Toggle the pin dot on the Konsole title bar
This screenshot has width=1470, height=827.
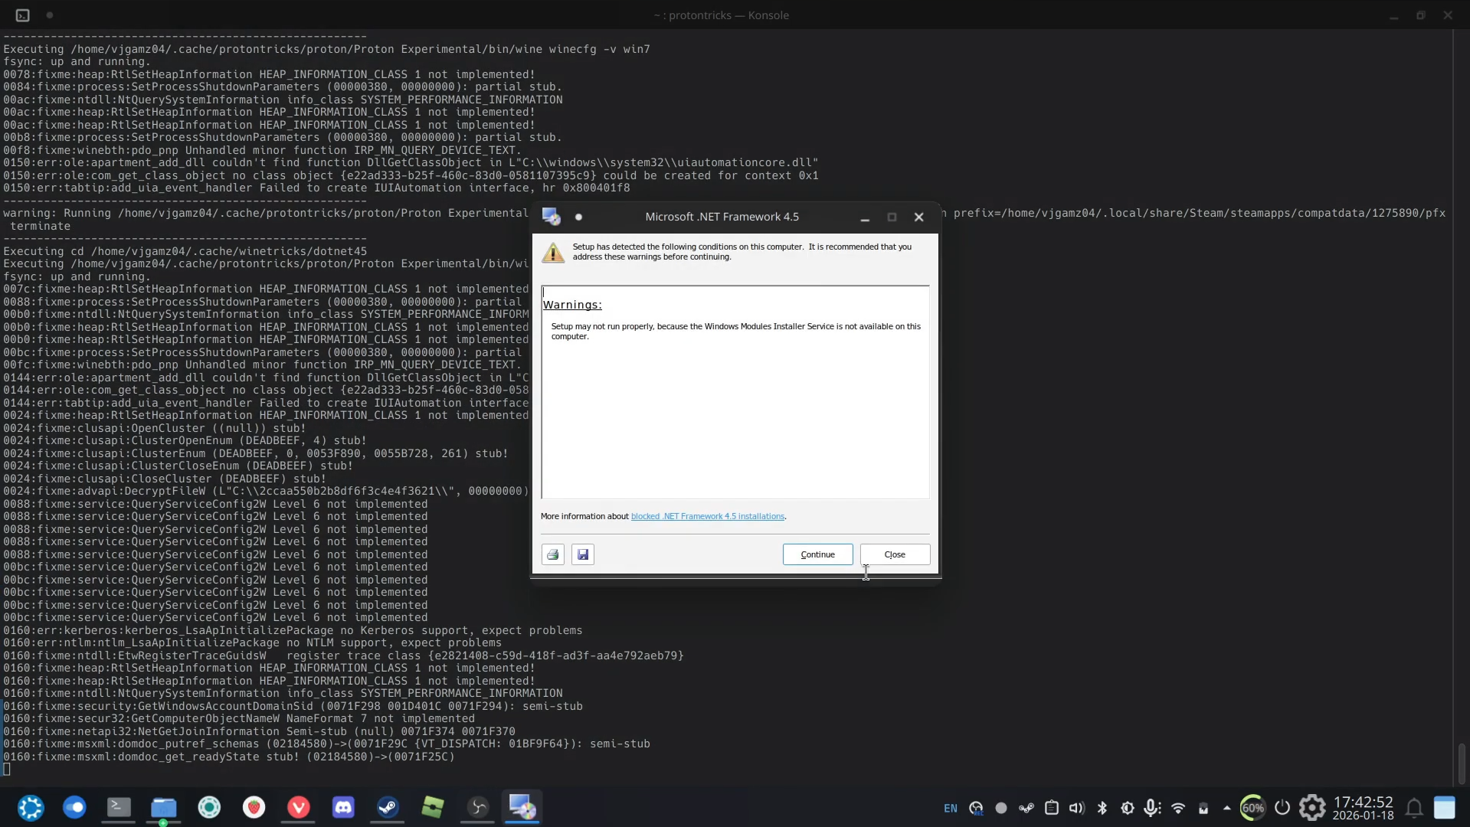50,15
